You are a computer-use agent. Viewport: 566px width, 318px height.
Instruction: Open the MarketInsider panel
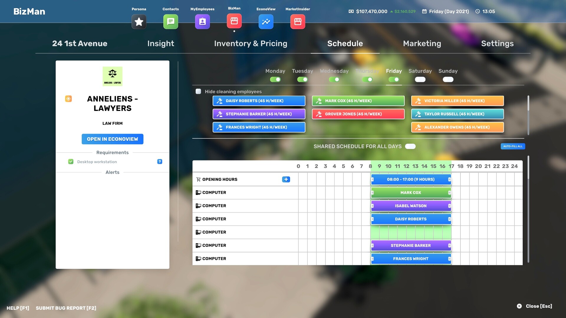(x=297, y=21)
